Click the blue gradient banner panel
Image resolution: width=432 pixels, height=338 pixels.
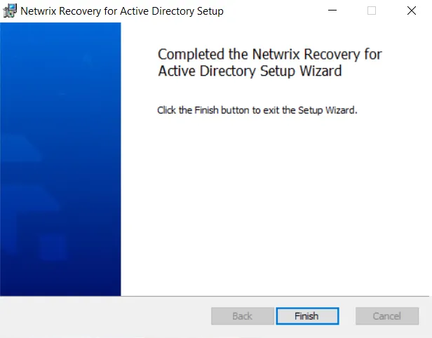(x=60, y=159)
